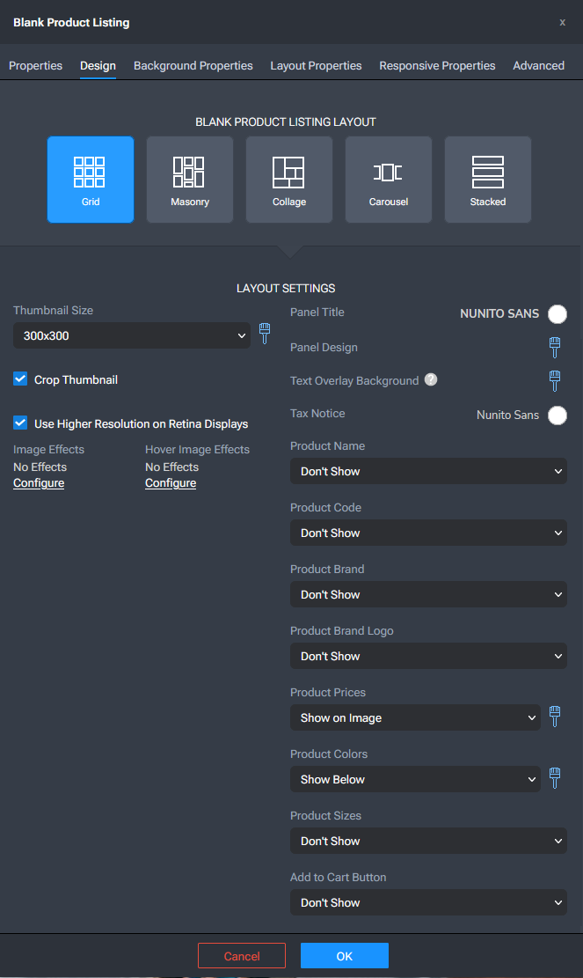Open the Product Colors dropdown

click(415, 779)
